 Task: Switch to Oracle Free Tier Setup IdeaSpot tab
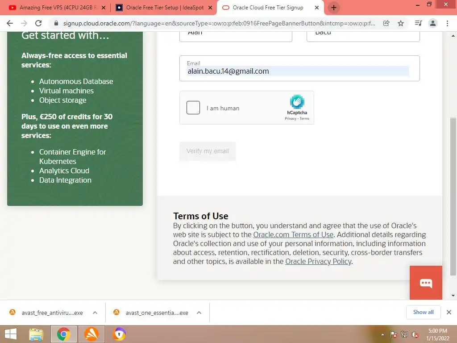(165, 8)
